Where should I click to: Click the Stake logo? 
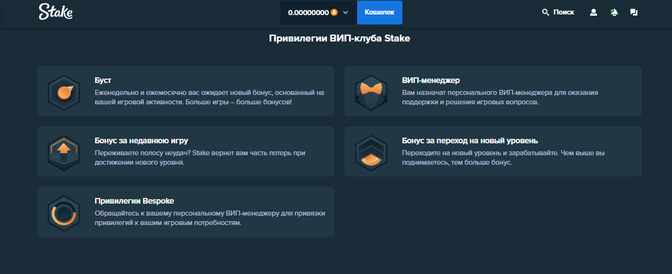(x=55, y=11)
